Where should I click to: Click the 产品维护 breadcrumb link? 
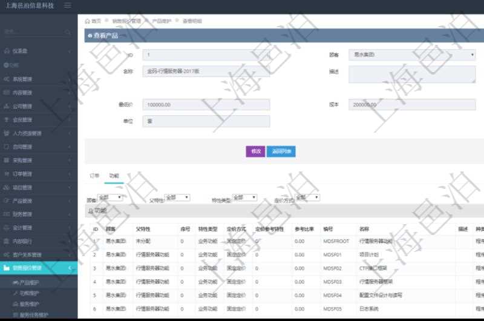pyautogui.click(x=162, y=21)
